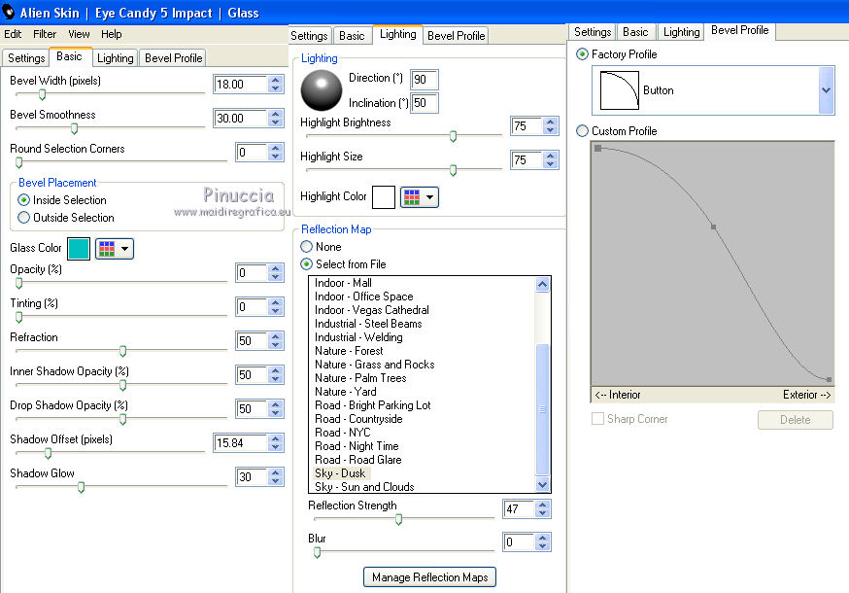Decrease Inner Shadow Opacity spinner
This screenshot has height=593, width=849.
coord(276,379)
